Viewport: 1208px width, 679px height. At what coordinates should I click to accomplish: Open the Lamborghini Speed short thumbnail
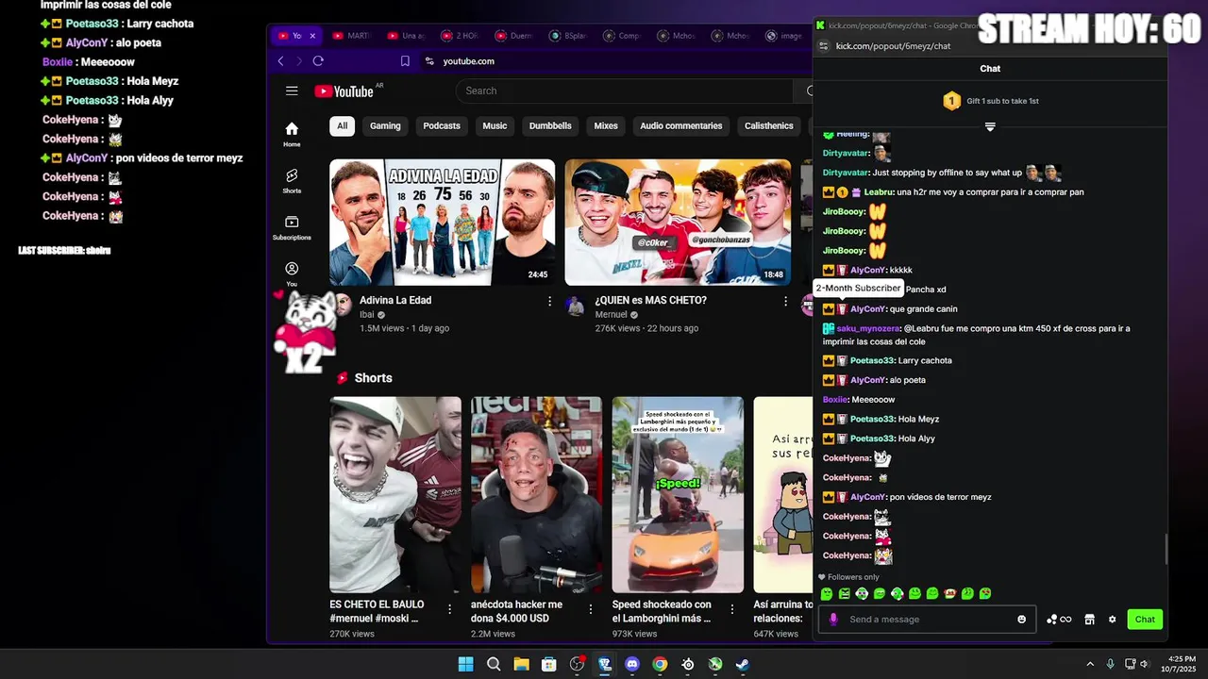(678, 494)
